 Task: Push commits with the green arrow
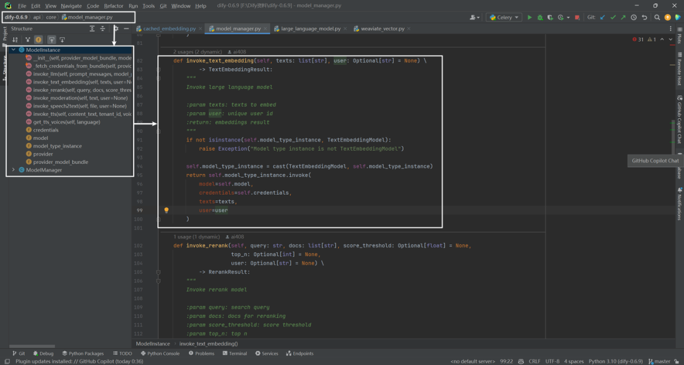(623, 18)
